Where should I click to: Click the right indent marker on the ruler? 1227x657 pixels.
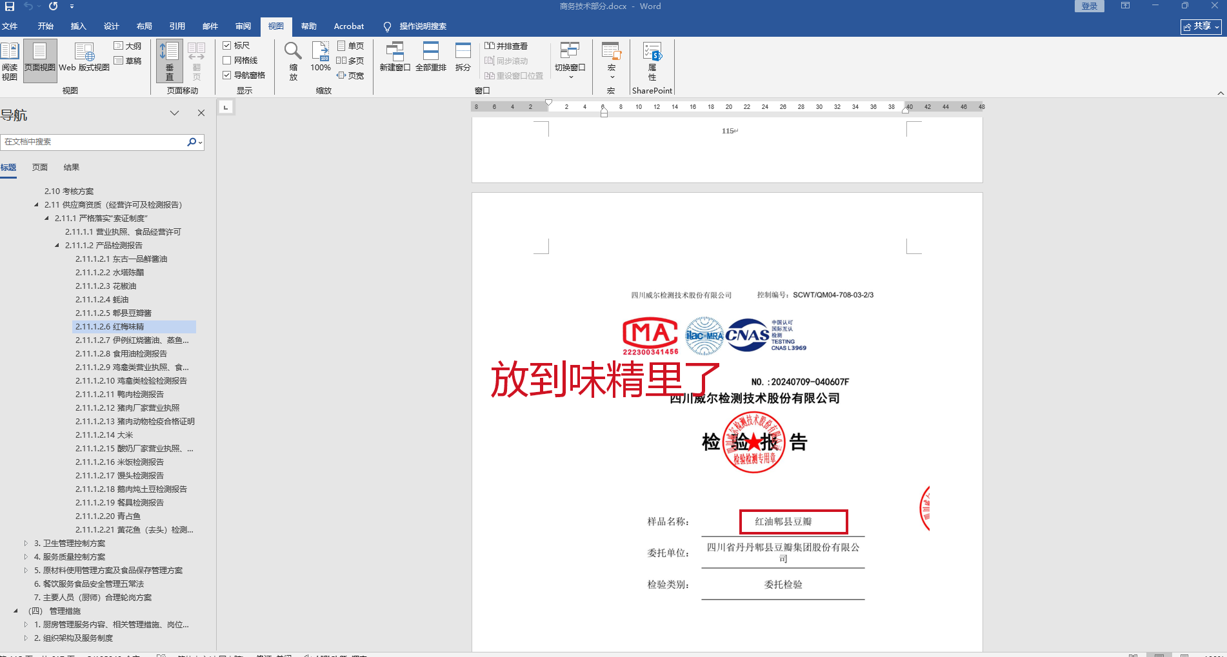click(906, 111)
